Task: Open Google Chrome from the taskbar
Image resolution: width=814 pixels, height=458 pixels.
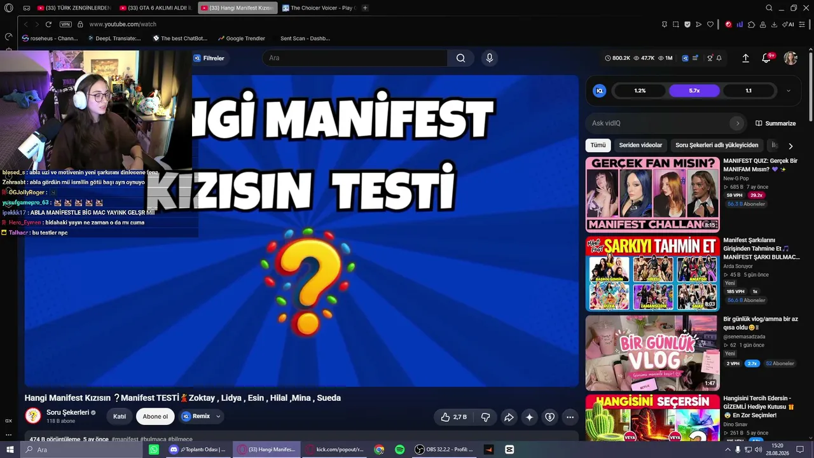Action: click(379, 450)
